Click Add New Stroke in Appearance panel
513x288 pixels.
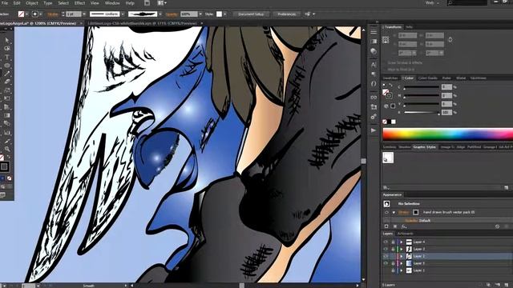(x=386, y=226)
